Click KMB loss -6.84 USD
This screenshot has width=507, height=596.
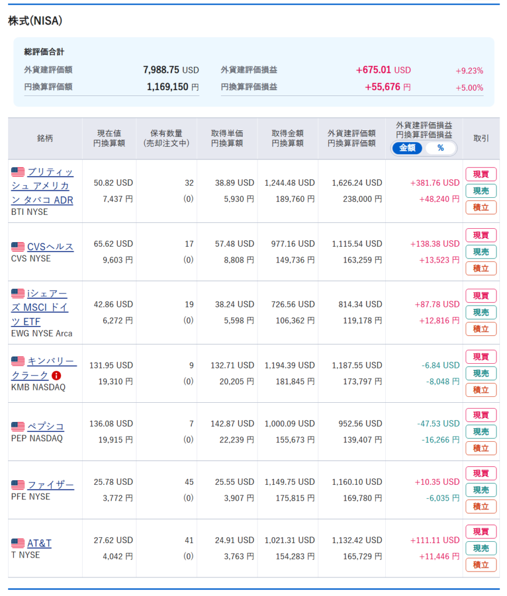pos(441,366)
